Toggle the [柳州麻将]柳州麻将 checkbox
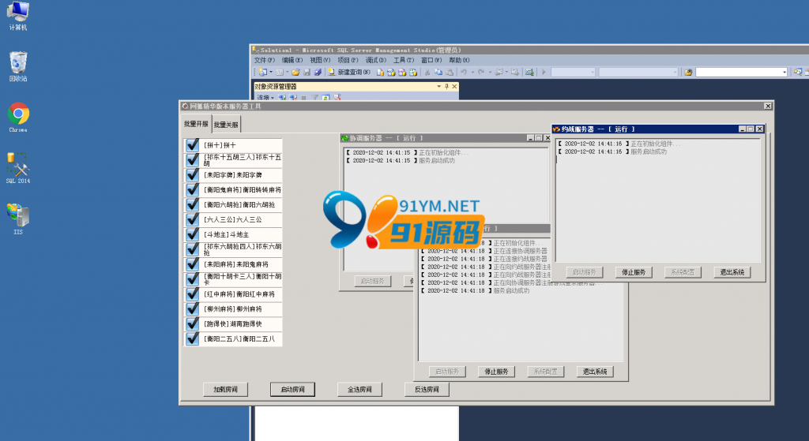This screenshot has width=809, height=441. (x=193, y=309)
